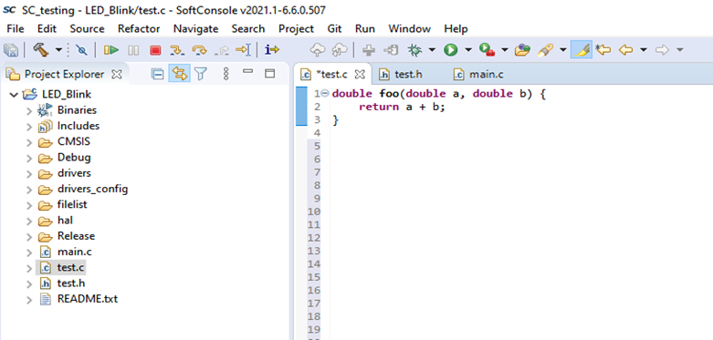
Task: Click the gray plus toolbar icon
Action: pyautogui.click(x=368, y=50)
